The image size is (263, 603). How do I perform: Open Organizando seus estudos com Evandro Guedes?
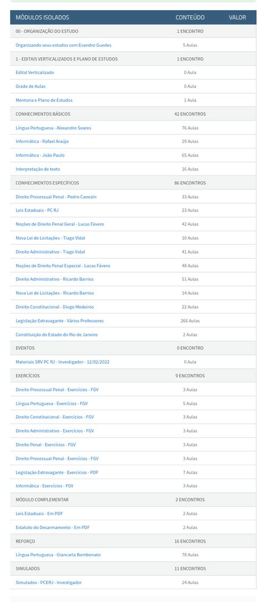63,45
